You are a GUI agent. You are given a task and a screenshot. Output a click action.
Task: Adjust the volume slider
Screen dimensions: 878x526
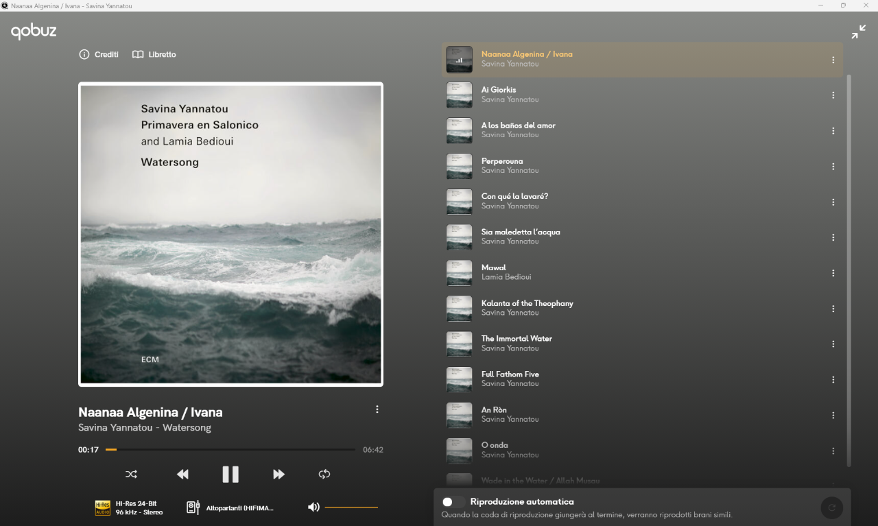tap(351, 507)
